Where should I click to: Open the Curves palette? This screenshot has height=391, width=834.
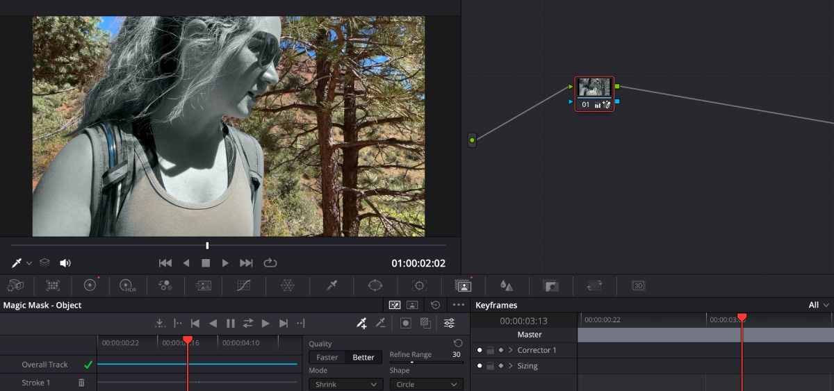point(243,285)
